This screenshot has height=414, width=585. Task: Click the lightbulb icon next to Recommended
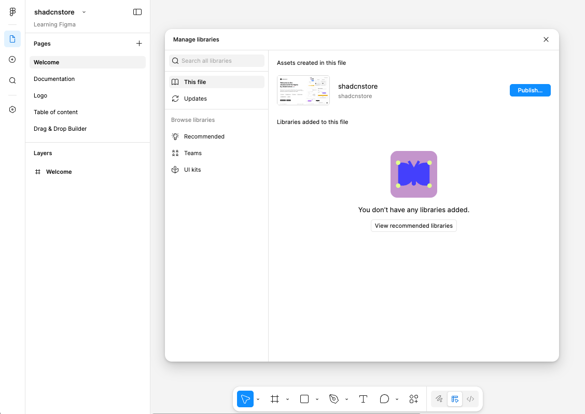(x=175, y=136)
